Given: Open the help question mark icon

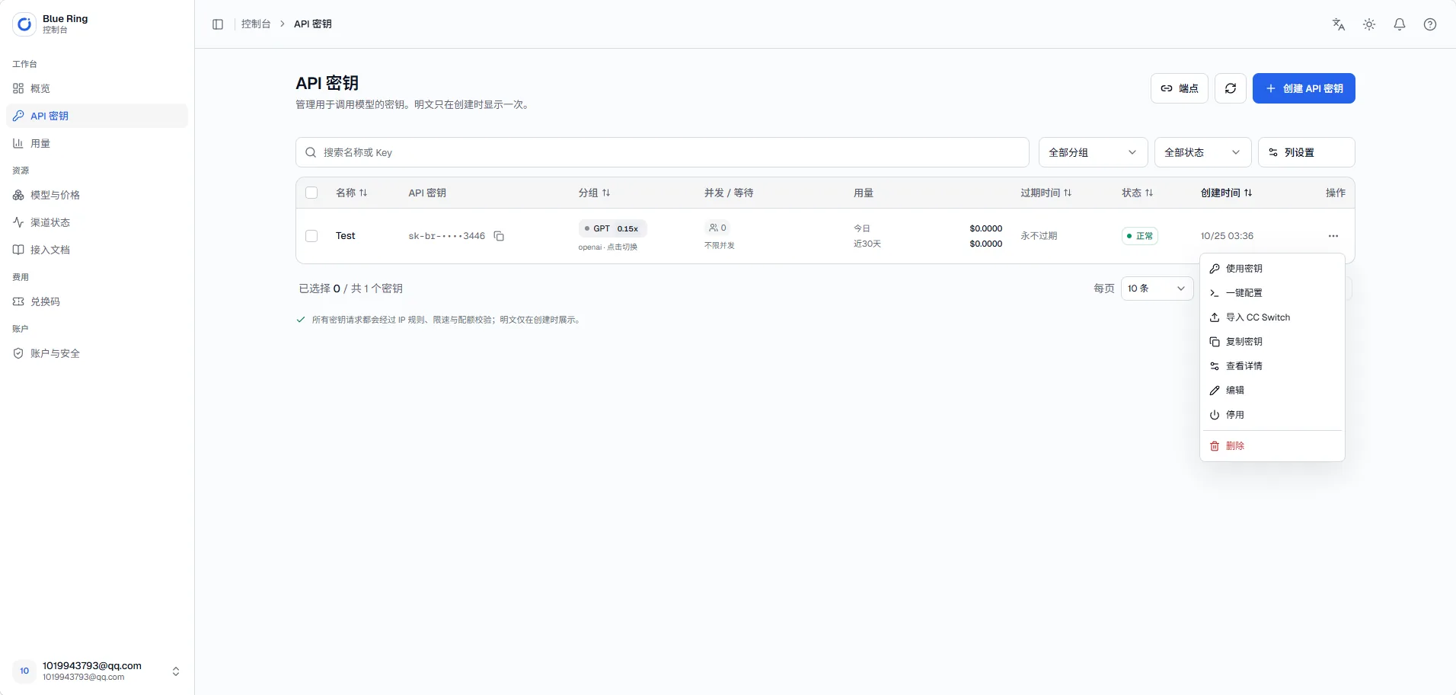Looking at the screenshot, I should pyautogui.click(x=1430, y=24).
